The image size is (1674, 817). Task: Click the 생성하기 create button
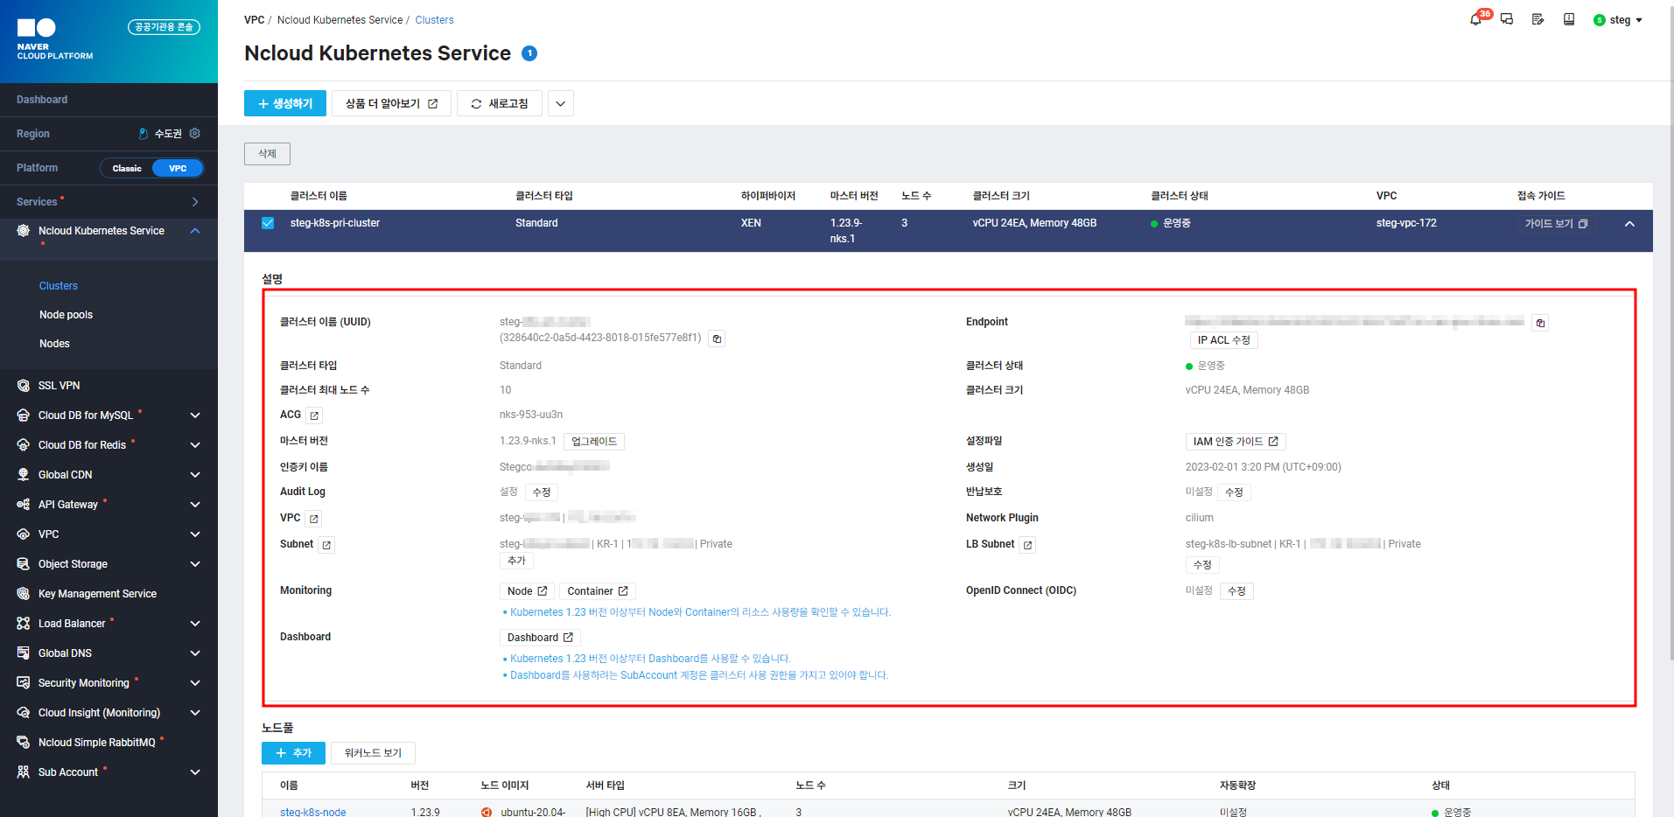(285, 103)
